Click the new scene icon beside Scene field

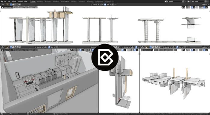coord(183,1)
